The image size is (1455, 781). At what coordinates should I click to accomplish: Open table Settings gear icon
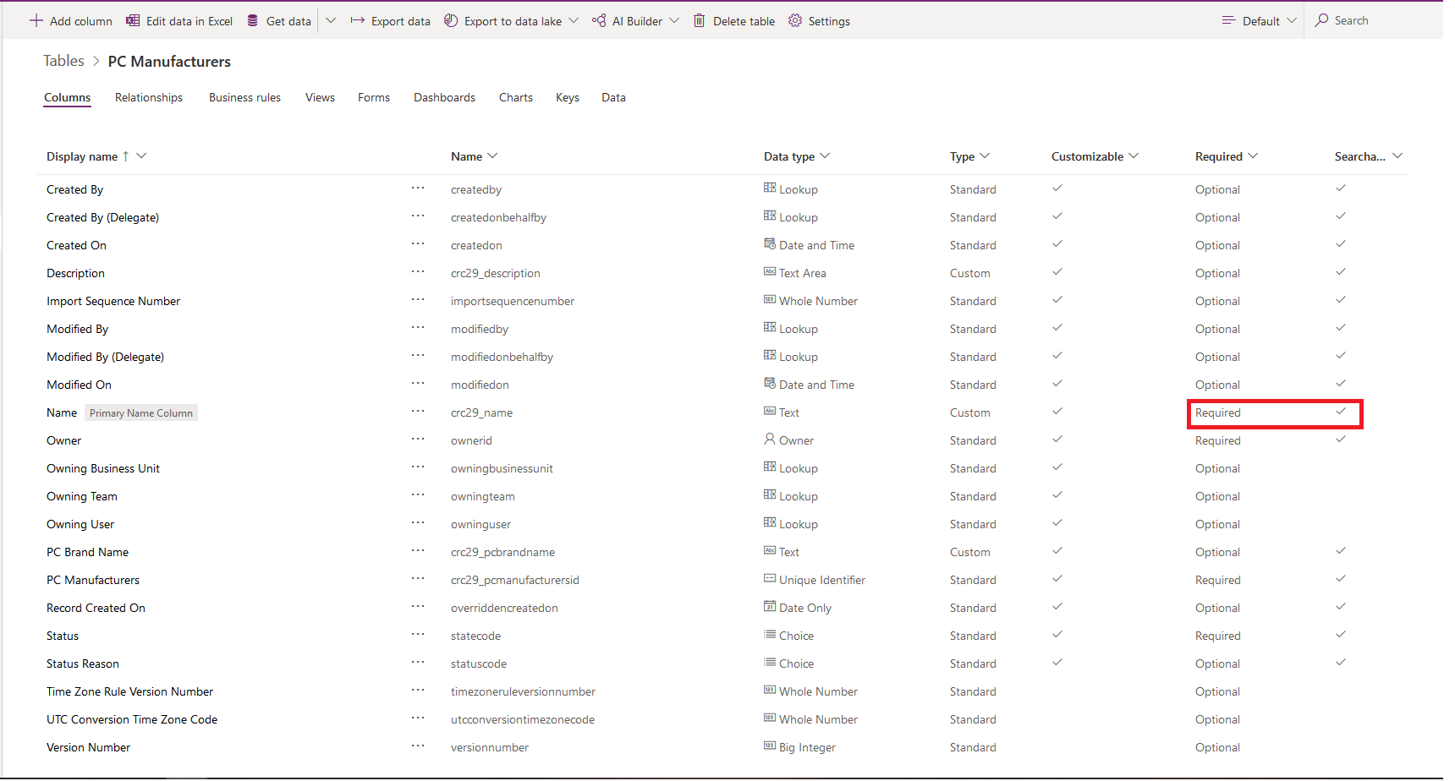coord(794,20)
